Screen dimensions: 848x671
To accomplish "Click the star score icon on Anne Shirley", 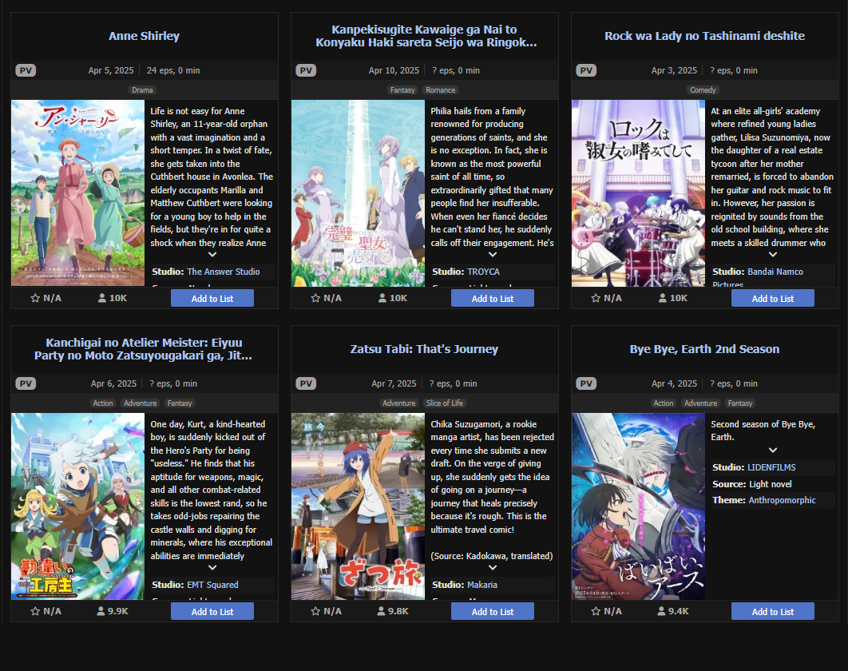I will click(35, 298).
